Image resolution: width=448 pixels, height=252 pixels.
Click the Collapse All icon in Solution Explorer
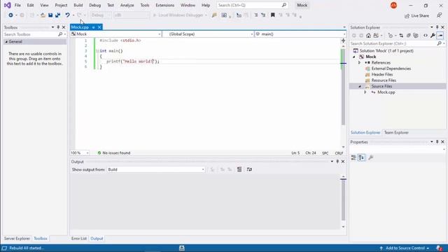point(409,36)
